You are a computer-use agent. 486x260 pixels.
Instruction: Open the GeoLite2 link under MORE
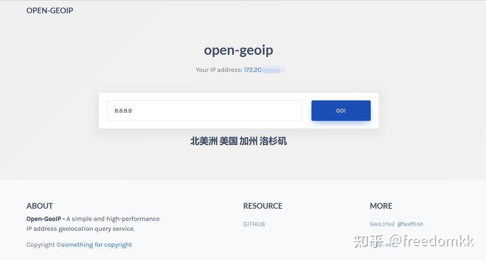pos(382,224)
